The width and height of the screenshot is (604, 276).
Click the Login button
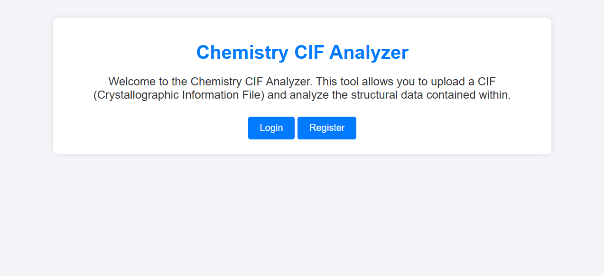coord(271,128)
